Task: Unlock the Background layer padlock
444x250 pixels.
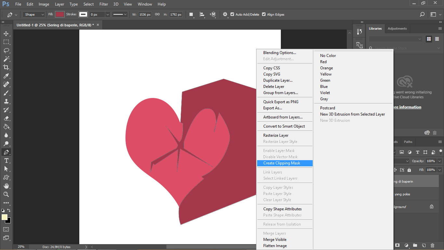Action: point(431,207)
